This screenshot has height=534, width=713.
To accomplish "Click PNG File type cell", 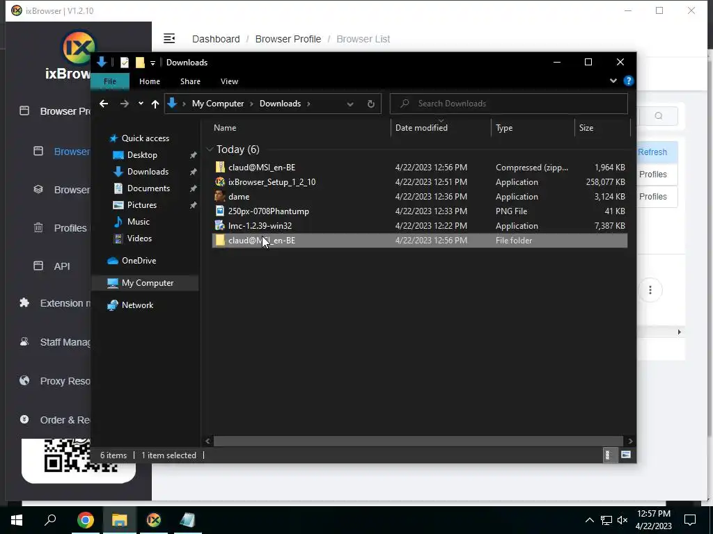I will tap(511, 211).
